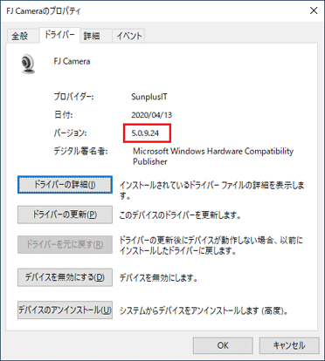This screenshot has height=361, width=325.
Task: Click the プロバイダー label
Action: pos(73,97)
